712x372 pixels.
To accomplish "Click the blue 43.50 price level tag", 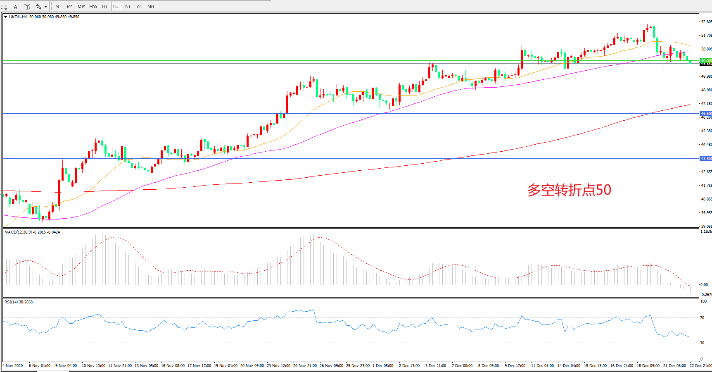I will (706, 158).
